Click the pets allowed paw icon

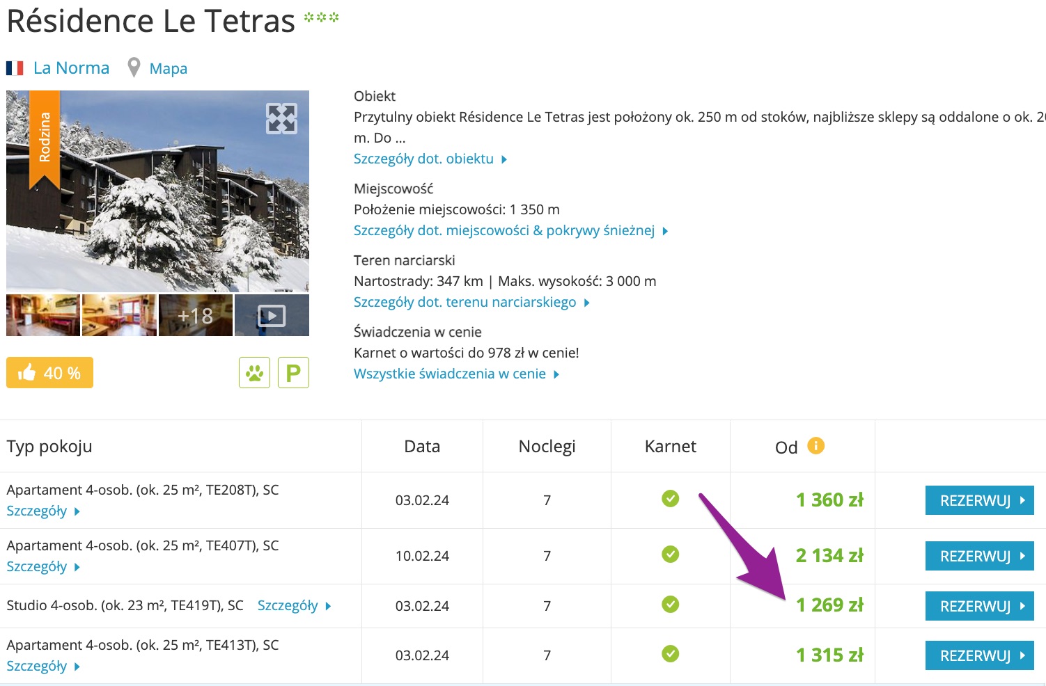pos(254,373)
